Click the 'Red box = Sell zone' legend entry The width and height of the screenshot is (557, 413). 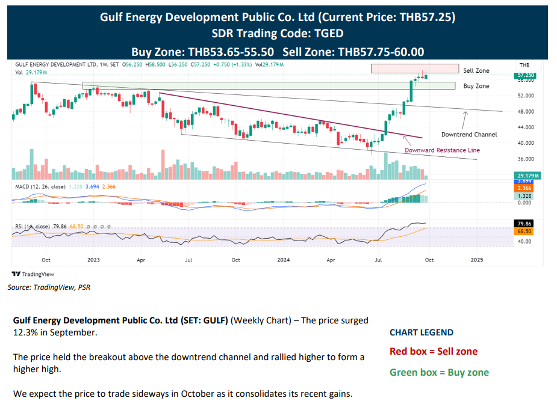click(x=434, y=351)
